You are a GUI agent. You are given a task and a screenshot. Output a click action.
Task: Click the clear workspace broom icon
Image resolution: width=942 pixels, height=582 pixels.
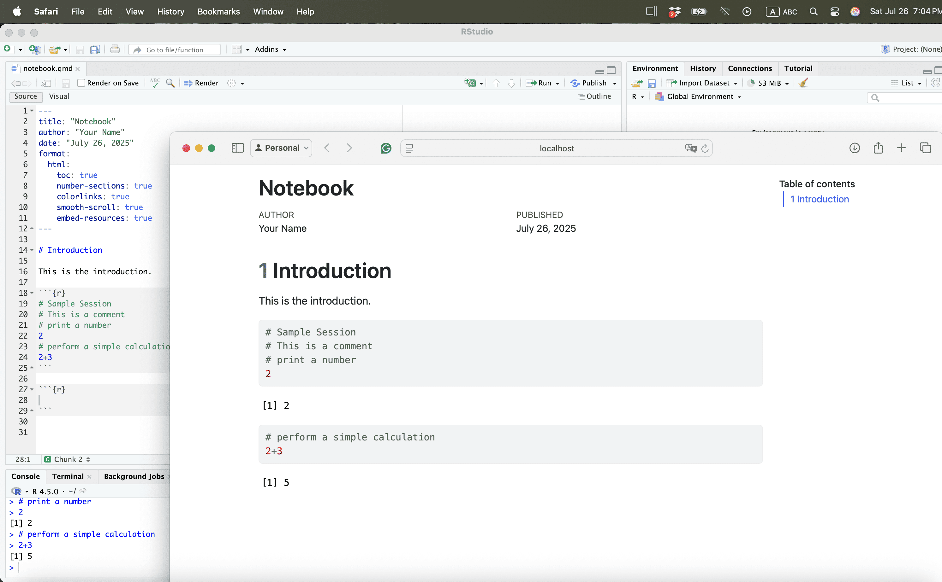(x=803, y=83)
